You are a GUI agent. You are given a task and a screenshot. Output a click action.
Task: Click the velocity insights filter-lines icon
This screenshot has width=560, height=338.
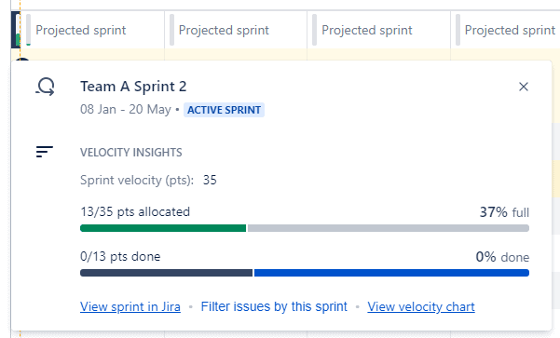tap(45, 152)
